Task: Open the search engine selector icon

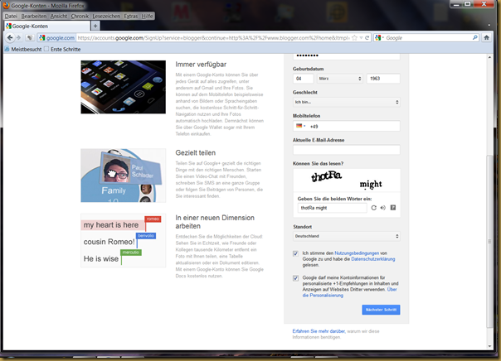Action: [x=379, y=37]
